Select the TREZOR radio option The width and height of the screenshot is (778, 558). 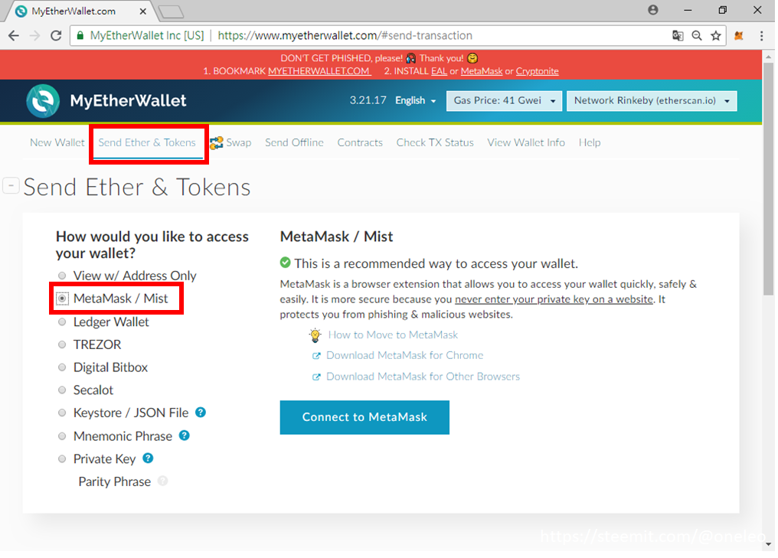click(x=62, y=344)
